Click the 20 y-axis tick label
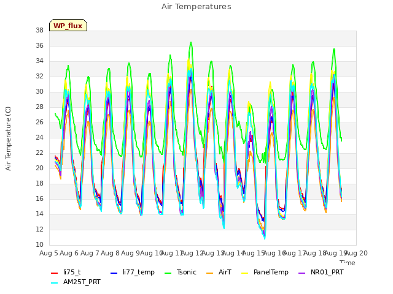393x294 pixels. [39, 168]
